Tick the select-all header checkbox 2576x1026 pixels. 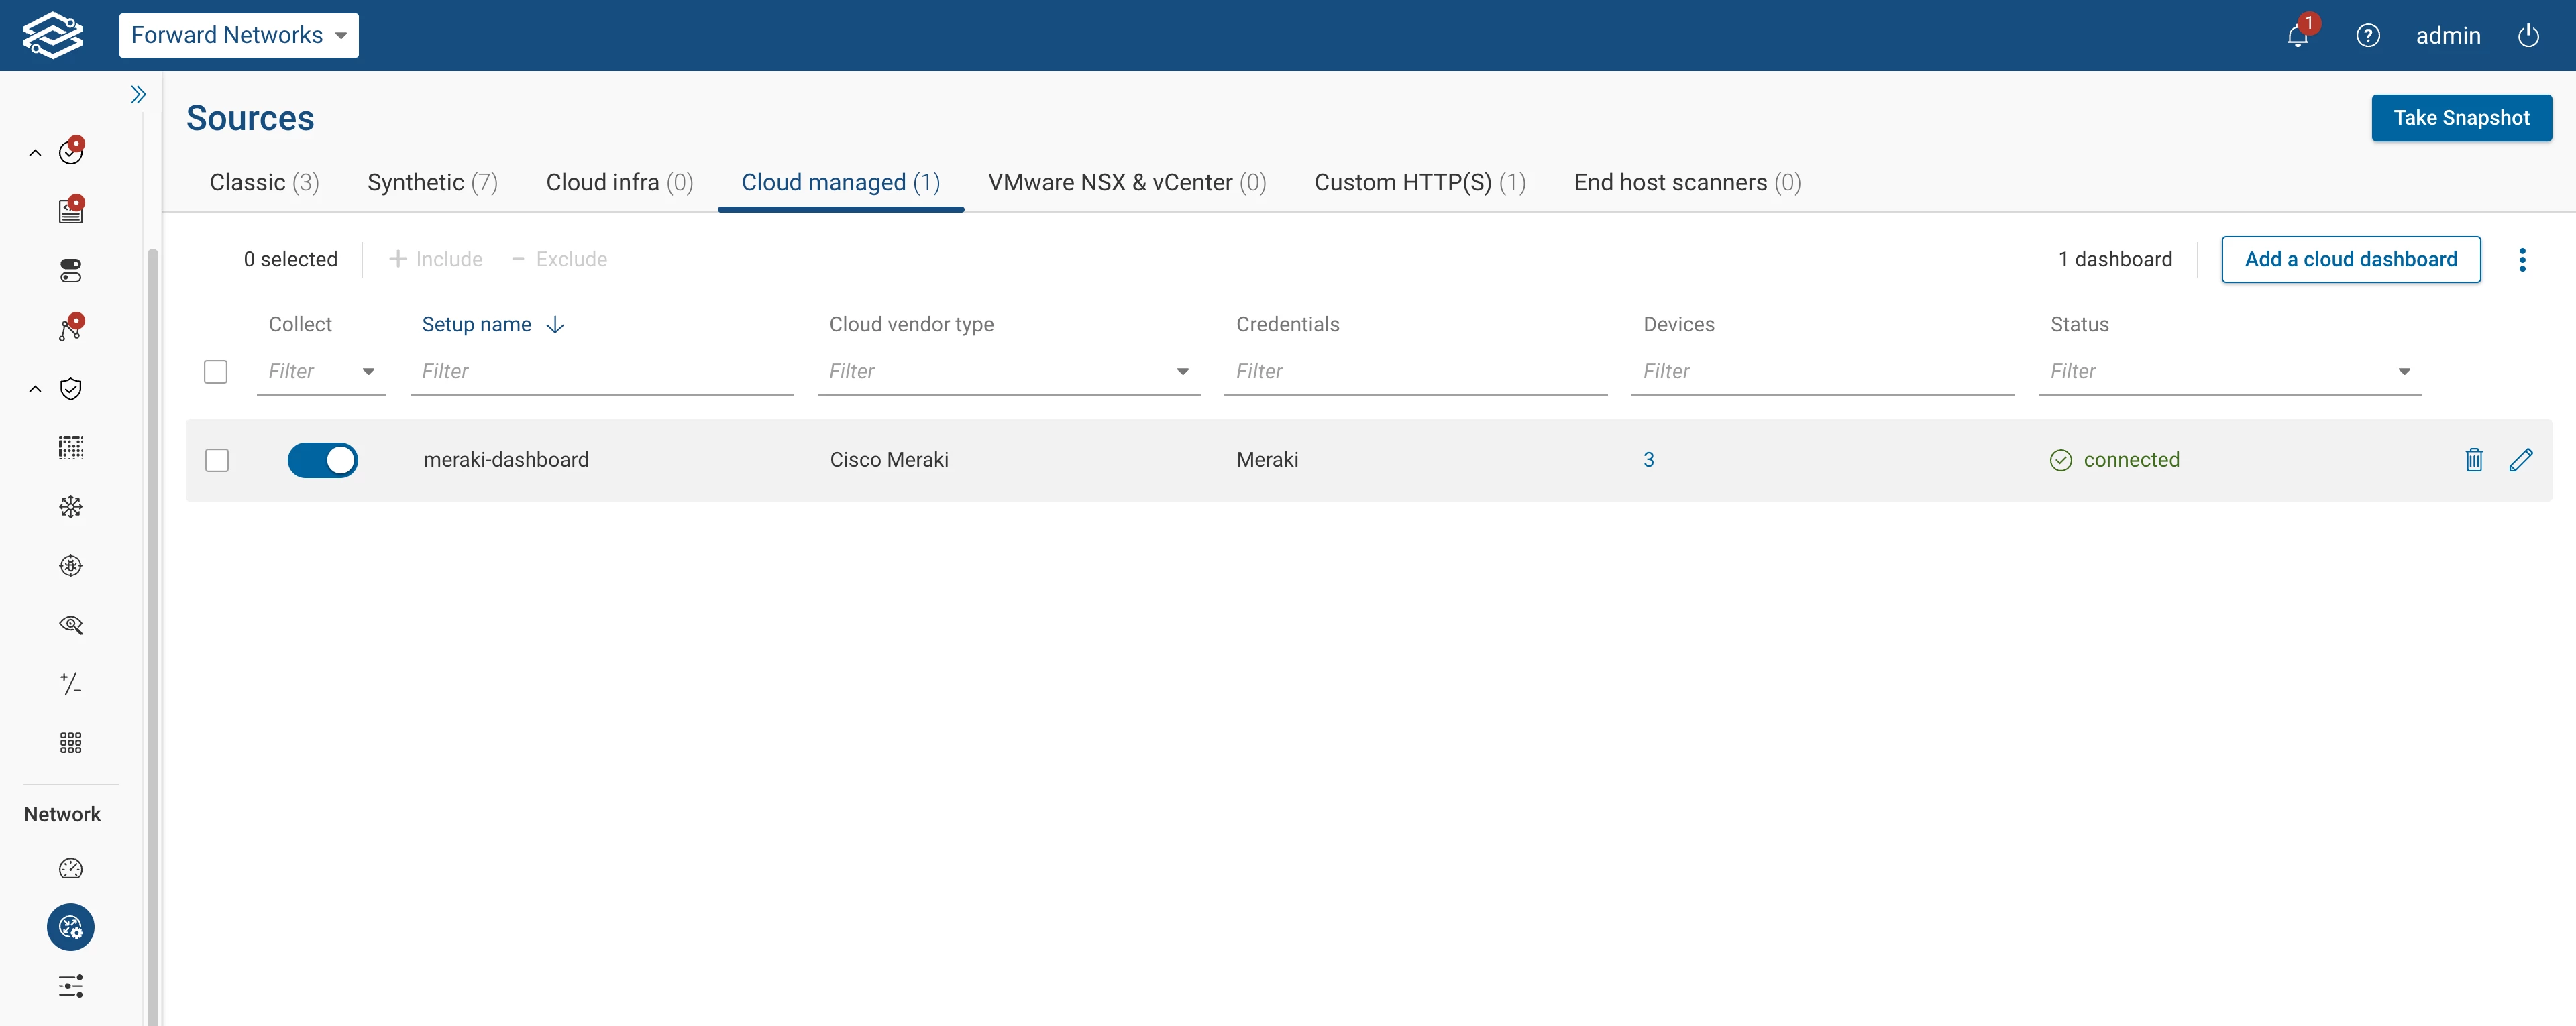pyautogui.click(x=216, y=372)
